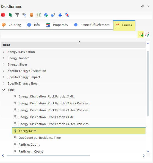Expand the Energy : Dissipation group
This screenshot has height=163, width=153.
tap(4, 52)
